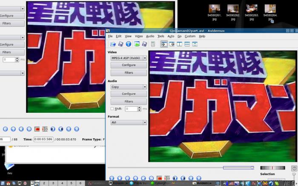Click home icon in KDE panel
298x186 pixels.
click(x=8, y=183)
